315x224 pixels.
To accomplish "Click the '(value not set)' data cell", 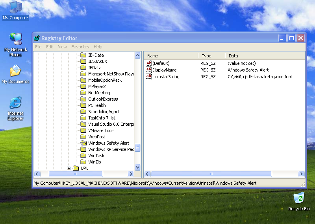I will [242, 63].
